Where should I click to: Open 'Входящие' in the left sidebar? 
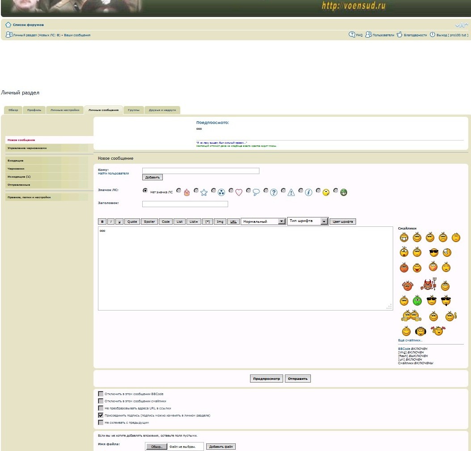click(16, 160)
